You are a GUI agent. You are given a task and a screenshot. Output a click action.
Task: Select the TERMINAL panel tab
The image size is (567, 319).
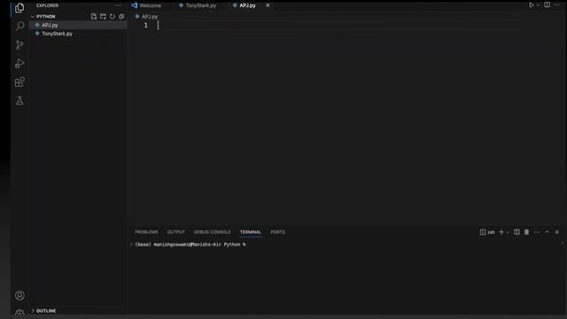coord(251,232)
